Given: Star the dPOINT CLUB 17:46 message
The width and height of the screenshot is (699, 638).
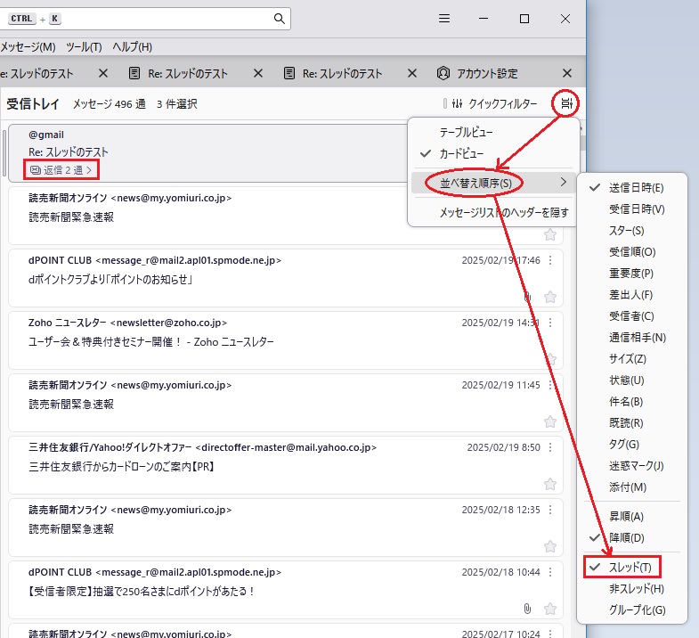Looking at the screenshot, I should (x=550, y=297).
